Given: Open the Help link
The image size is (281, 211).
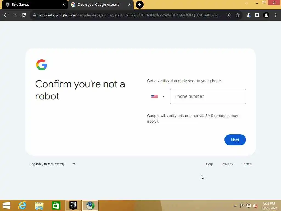Looking at the screenshot, I should (x=209, y=164).
